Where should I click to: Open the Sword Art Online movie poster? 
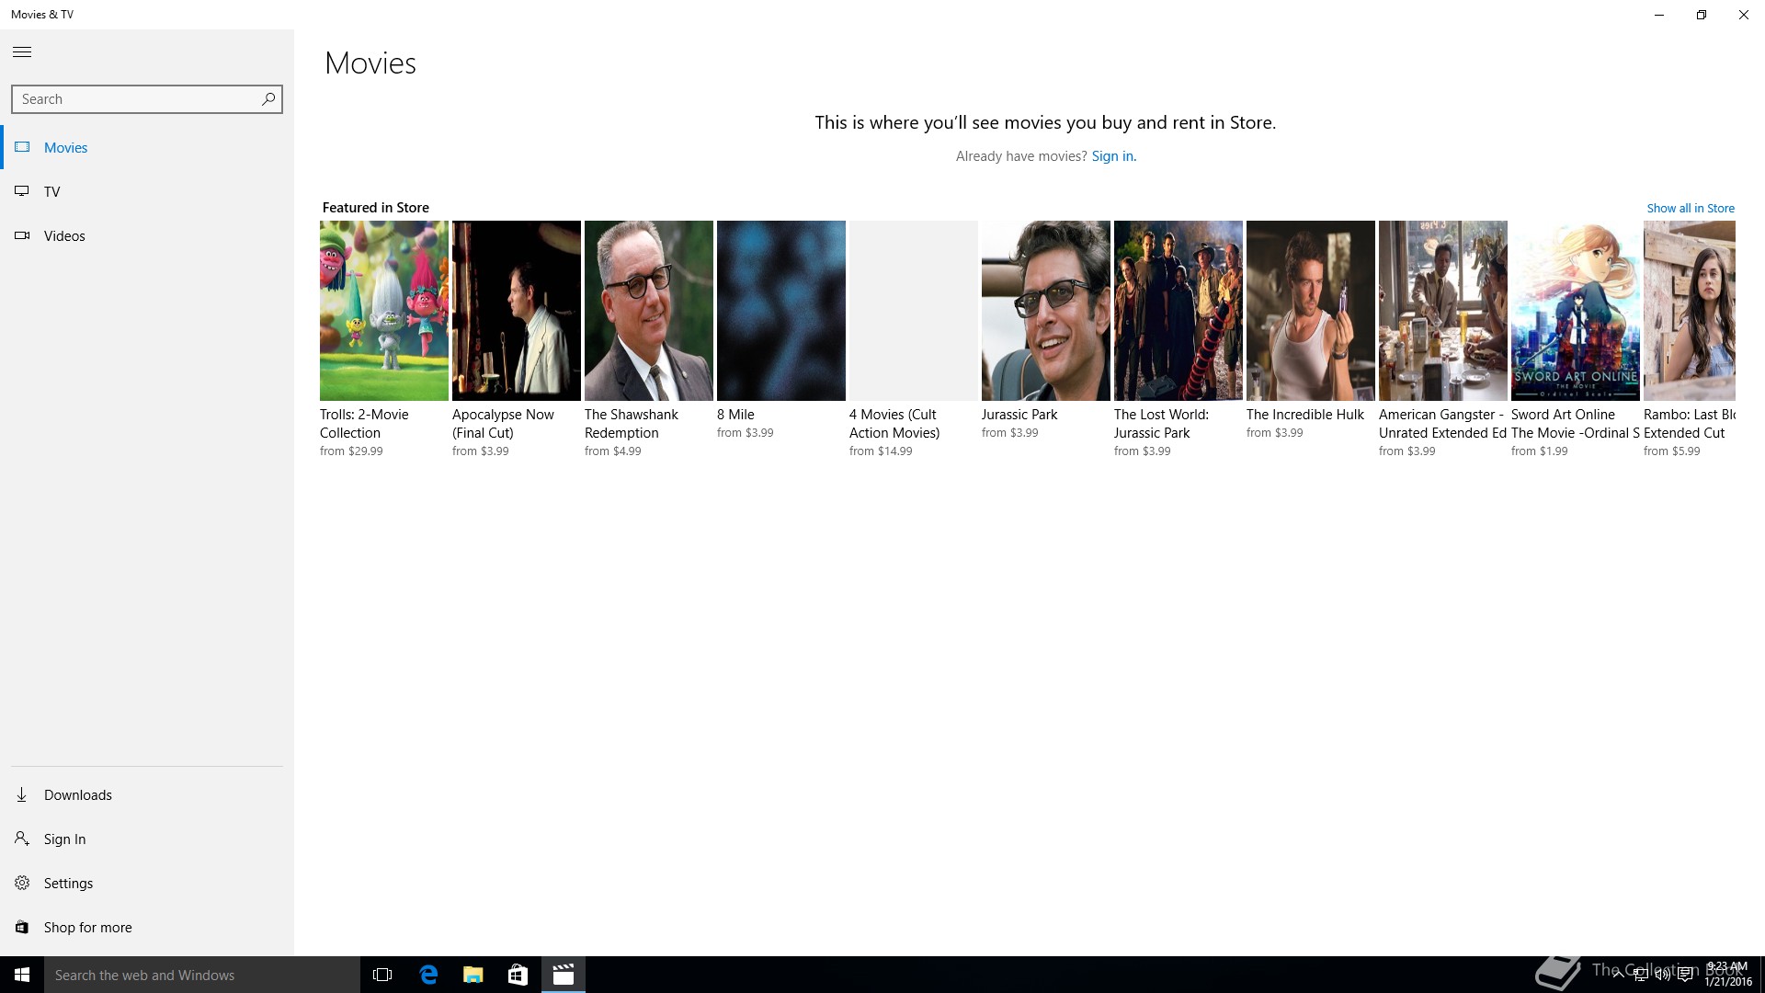pyautogui.click(x=1576, y=311)
